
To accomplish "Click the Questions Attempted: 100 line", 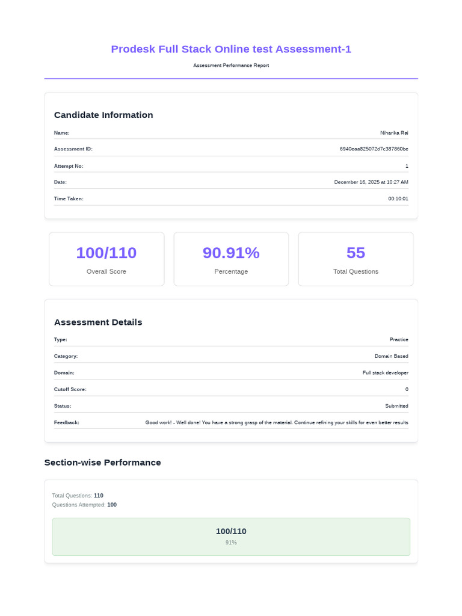I will (x=84, y=505).
